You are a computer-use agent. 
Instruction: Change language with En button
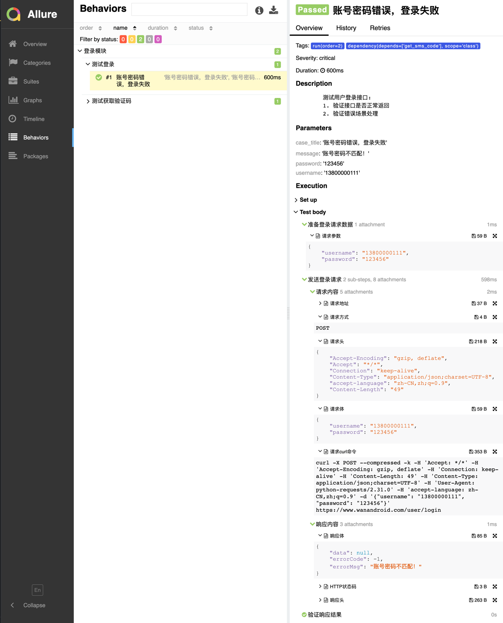point(37,590)
